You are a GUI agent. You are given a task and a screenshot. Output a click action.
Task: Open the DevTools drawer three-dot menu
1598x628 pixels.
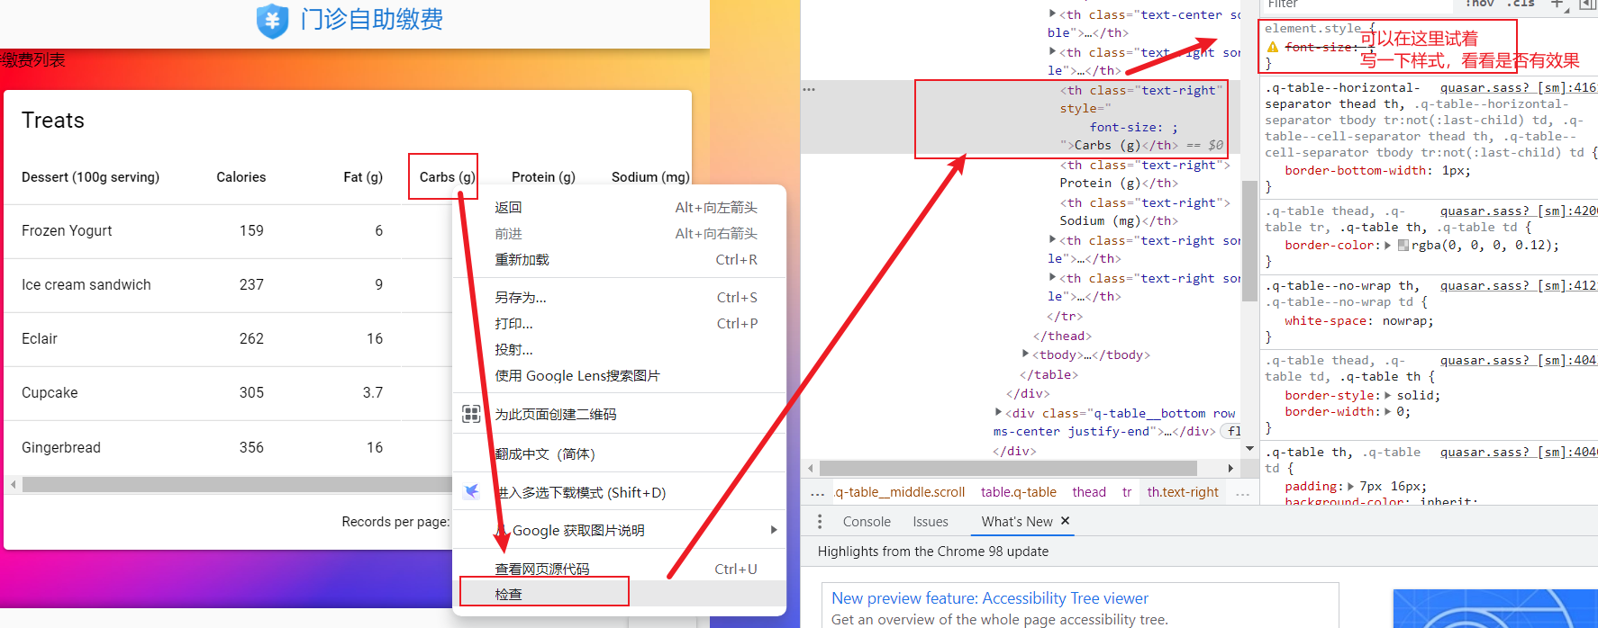819,522
